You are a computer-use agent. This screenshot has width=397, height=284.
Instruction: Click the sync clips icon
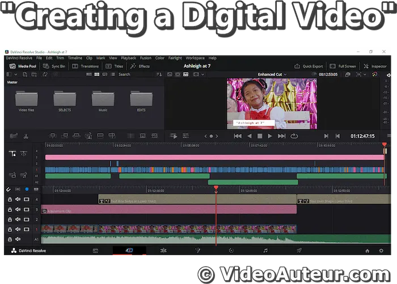(45, 74)
